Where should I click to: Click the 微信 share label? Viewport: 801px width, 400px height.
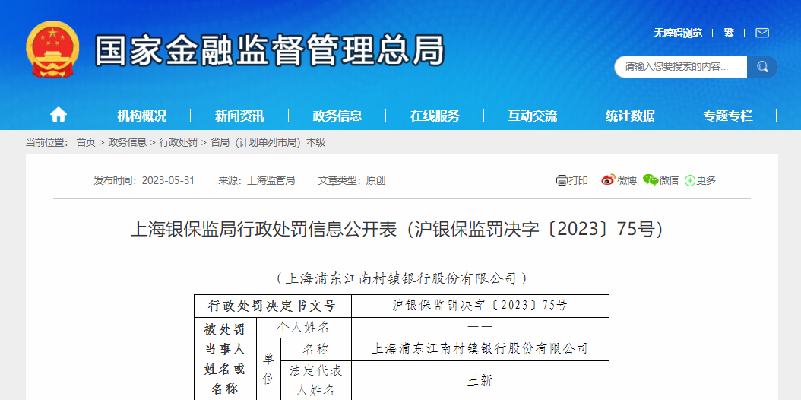pos(669,180)
